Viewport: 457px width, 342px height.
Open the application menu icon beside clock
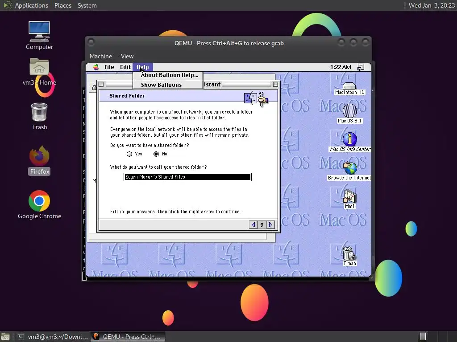(361, 67)
